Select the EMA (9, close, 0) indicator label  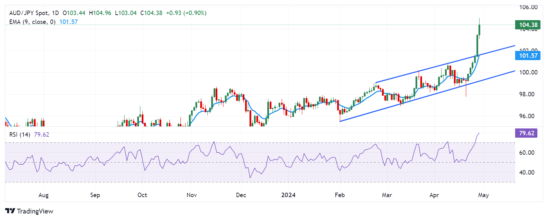tap(32, 22)
